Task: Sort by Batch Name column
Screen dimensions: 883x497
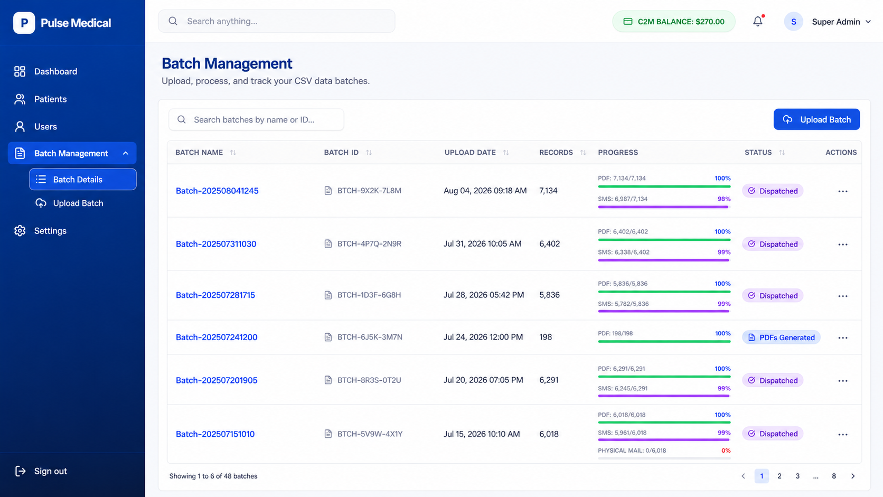Action: click(233, 152)
